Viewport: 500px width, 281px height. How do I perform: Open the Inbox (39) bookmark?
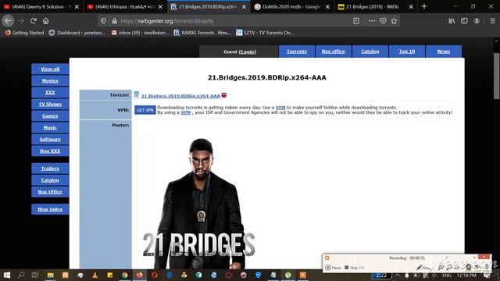[140, 33]
